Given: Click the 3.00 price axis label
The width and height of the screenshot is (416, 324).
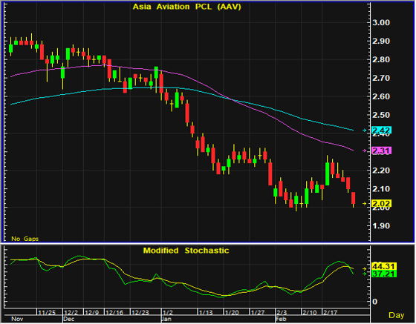Looking at the screenshot, I should point(381,22).
